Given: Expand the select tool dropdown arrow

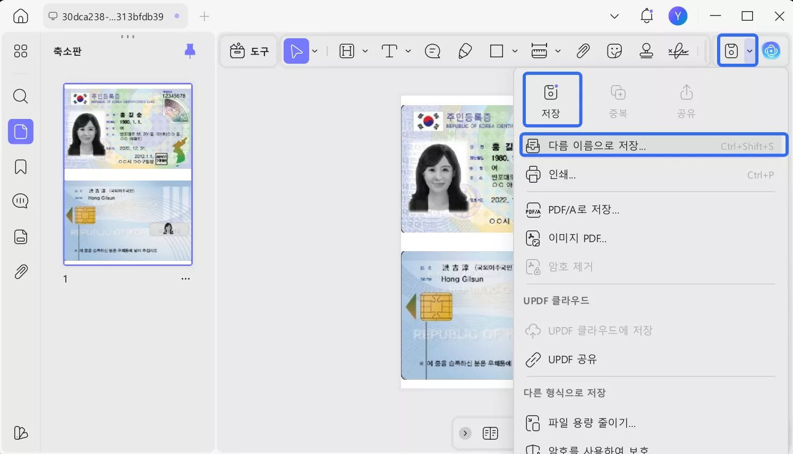Looking at the screenshot, I should pyautogui.click(x=314, y=50).
